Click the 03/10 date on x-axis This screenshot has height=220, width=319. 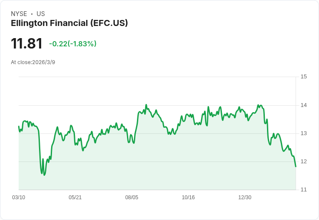[x=19, y=197]
